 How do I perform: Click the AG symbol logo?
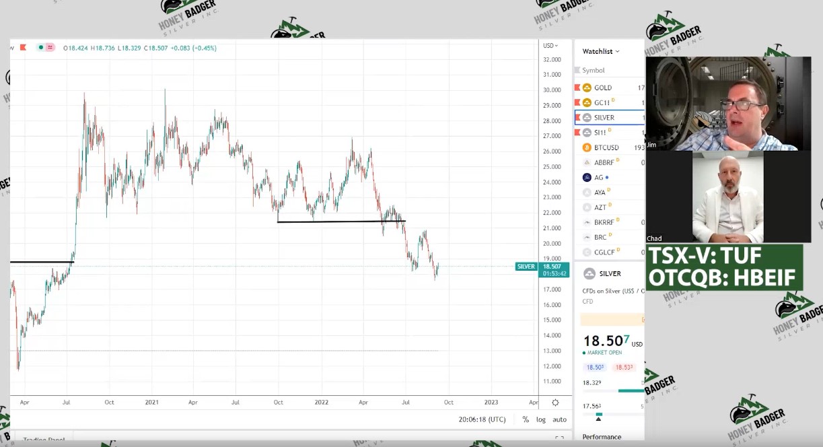[587, 178]
